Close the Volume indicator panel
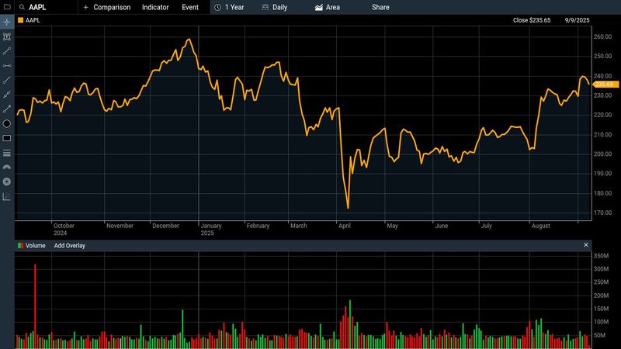This screenshot has height=349, width=621. 586,245
